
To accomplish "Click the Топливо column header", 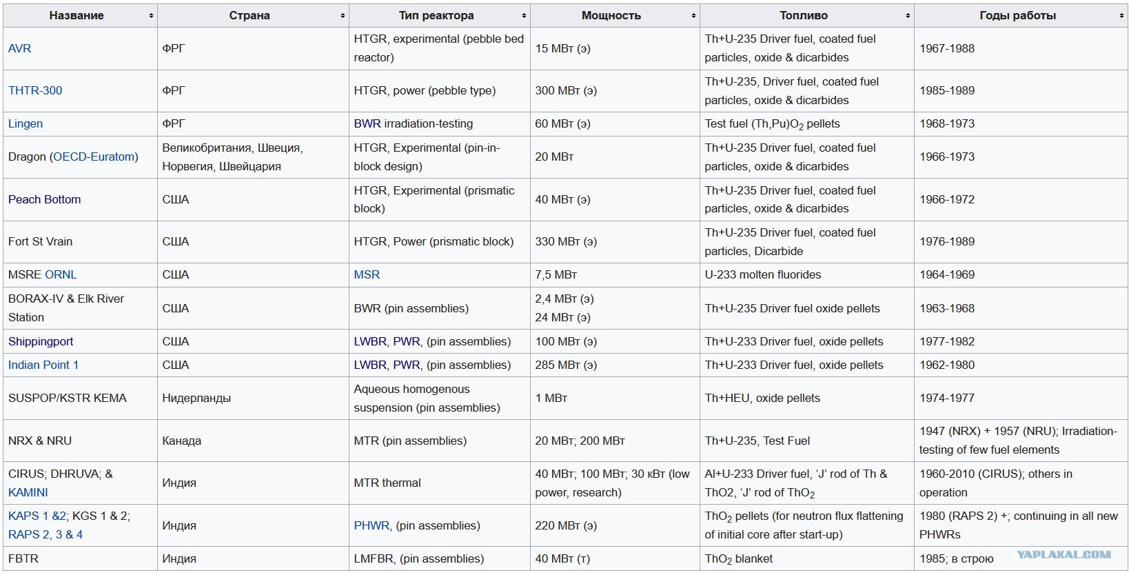I will coord(807,16).
